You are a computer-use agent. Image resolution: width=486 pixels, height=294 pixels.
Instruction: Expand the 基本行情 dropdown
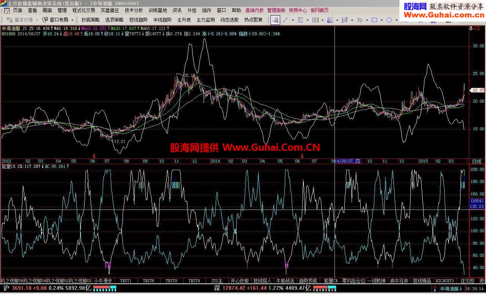37,20
